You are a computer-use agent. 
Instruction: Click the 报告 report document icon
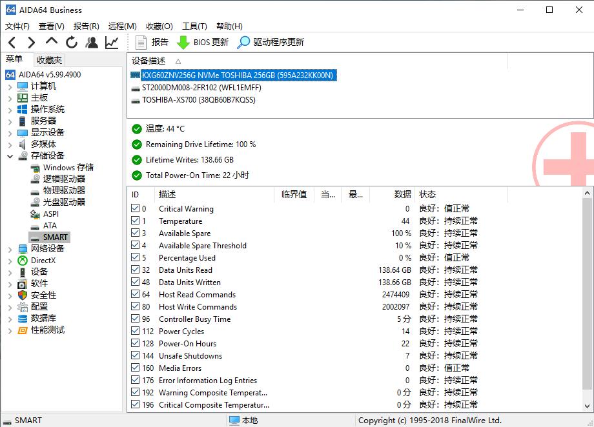141,43
